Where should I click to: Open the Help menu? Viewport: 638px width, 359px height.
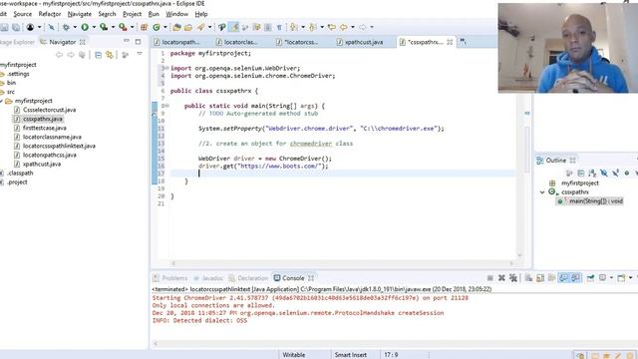(201, 14)
